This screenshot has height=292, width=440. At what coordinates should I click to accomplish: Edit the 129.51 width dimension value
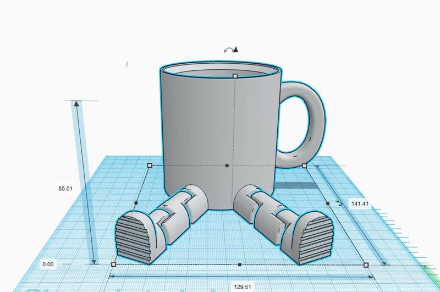click(243, 287)
